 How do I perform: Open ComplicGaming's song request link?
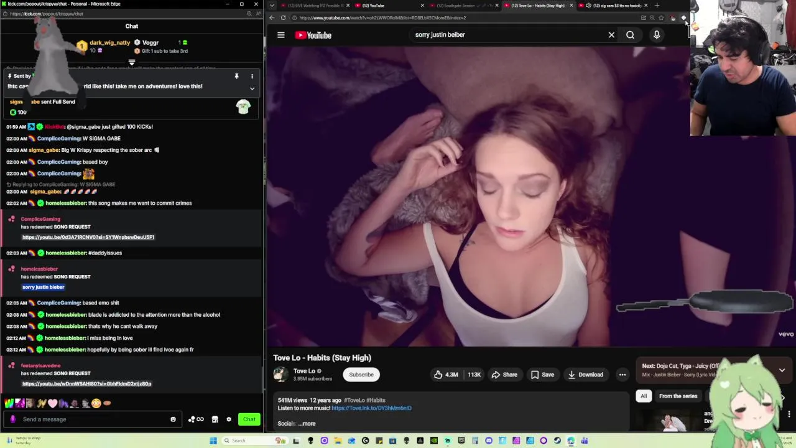88,237
